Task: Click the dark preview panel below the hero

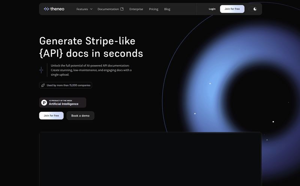Action: [150, 159]
